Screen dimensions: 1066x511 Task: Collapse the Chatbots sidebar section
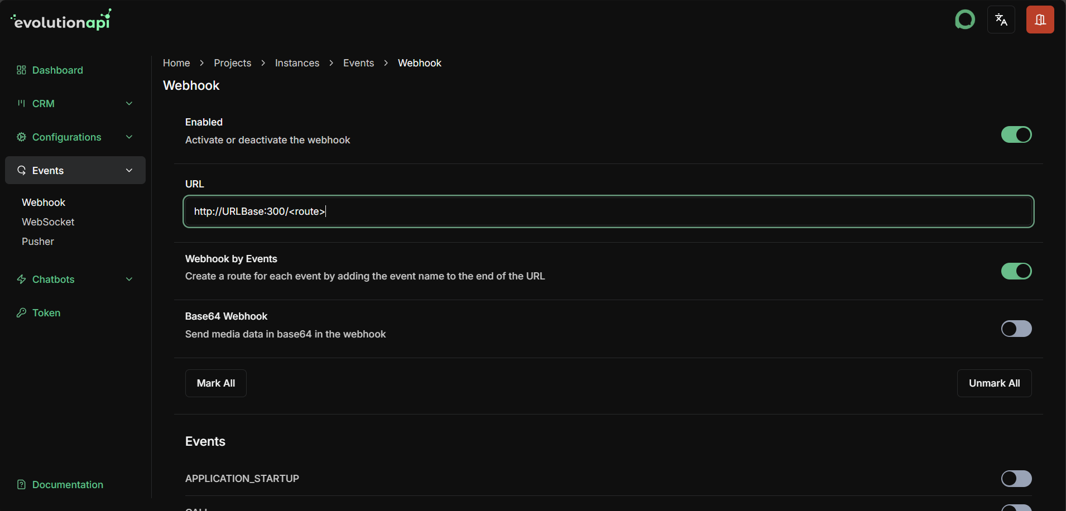[129, 279]
